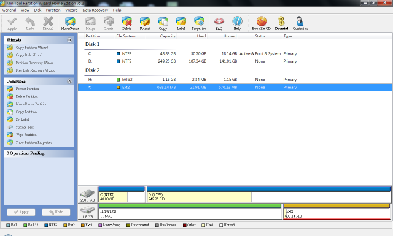The height and width of the screenshot is (236, 393).
Task: Choose Set Label operation in sidebar
Action: pos(23,120)
